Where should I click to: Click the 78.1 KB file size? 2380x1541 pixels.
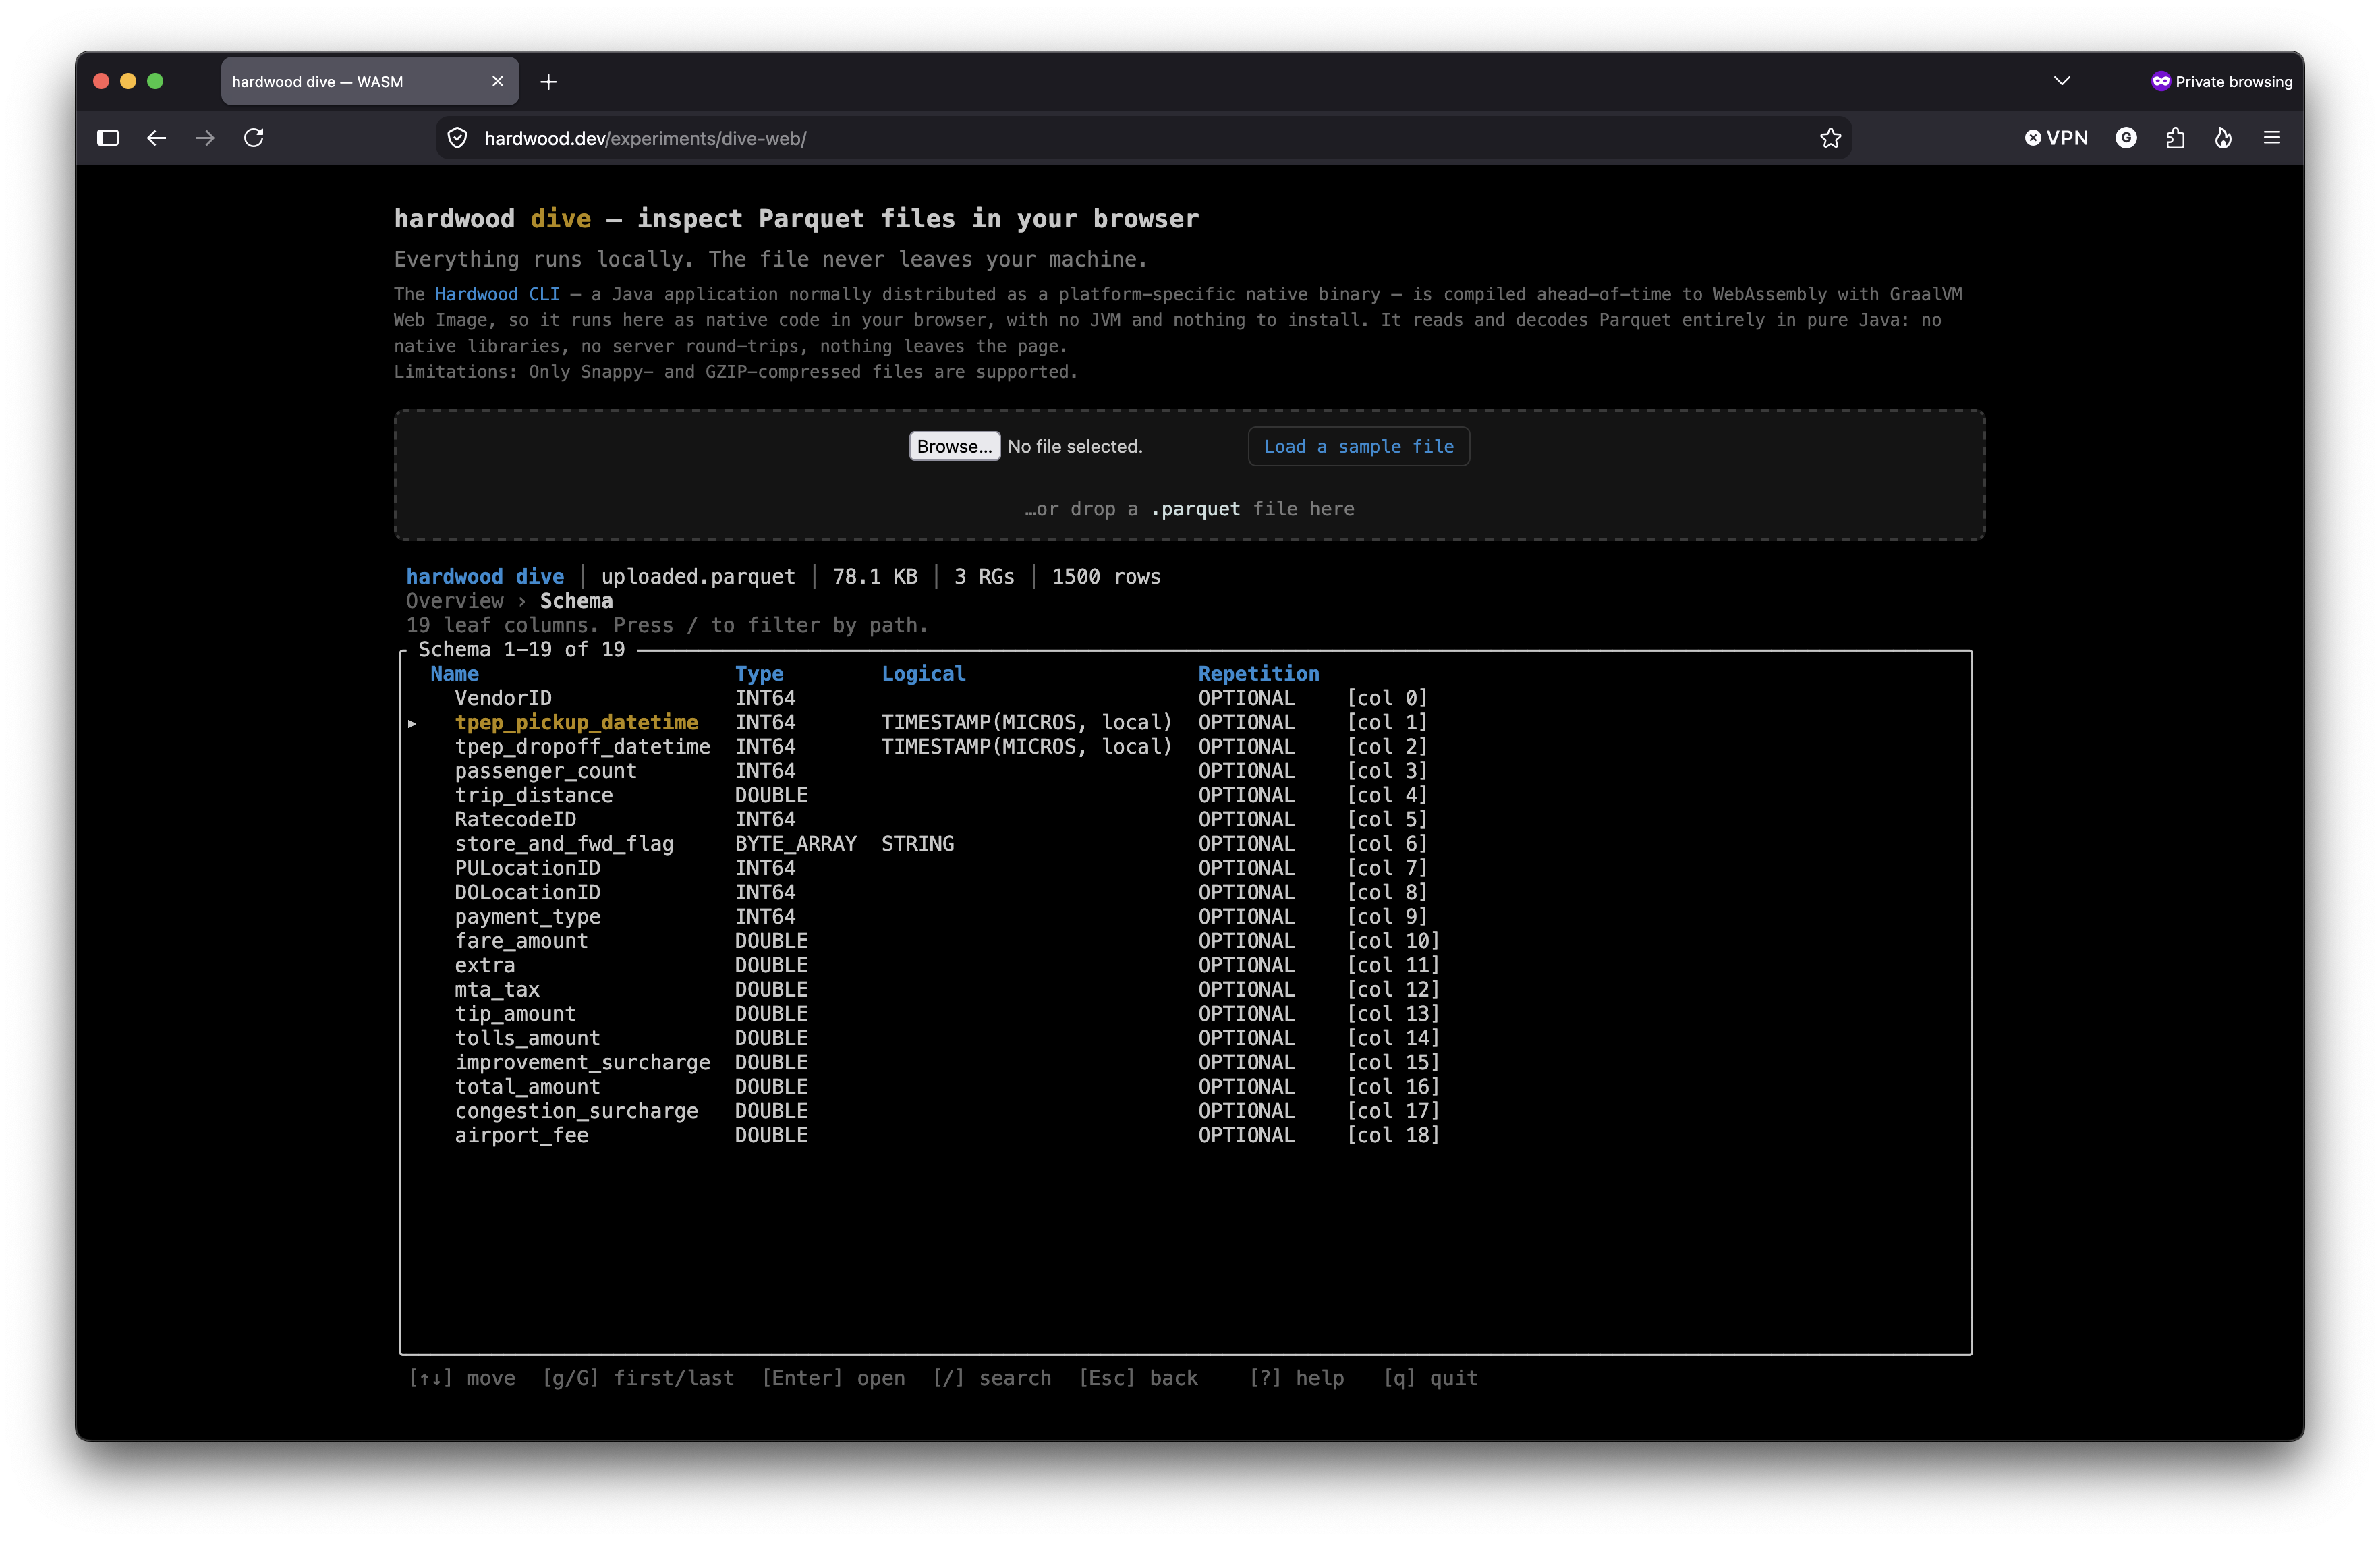[x=875, y=577]
